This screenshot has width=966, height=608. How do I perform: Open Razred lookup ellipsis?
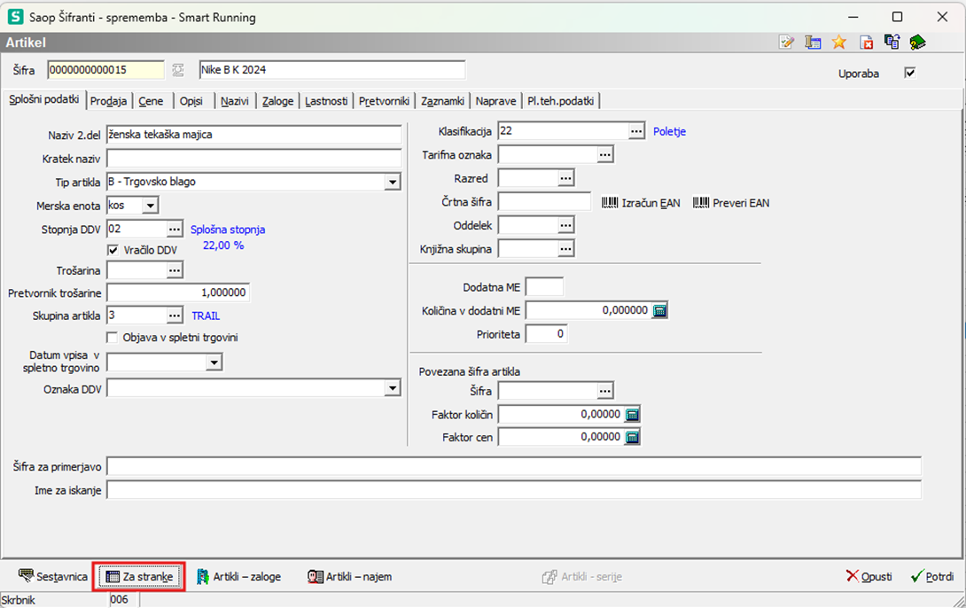click(x=565, y=179)
